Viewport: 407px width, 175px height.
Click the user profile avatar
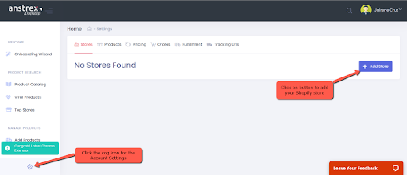(366, 10)
